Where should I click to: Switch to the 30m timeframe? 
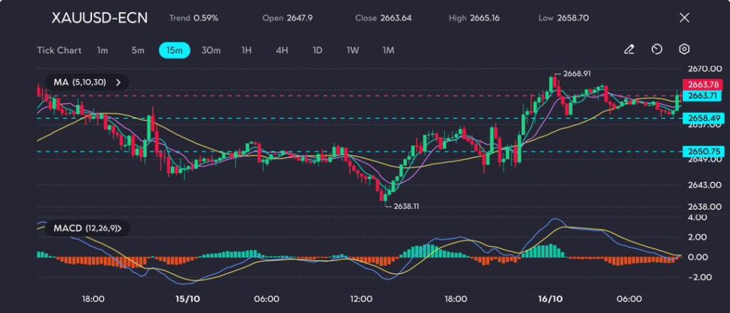(211, 51)
